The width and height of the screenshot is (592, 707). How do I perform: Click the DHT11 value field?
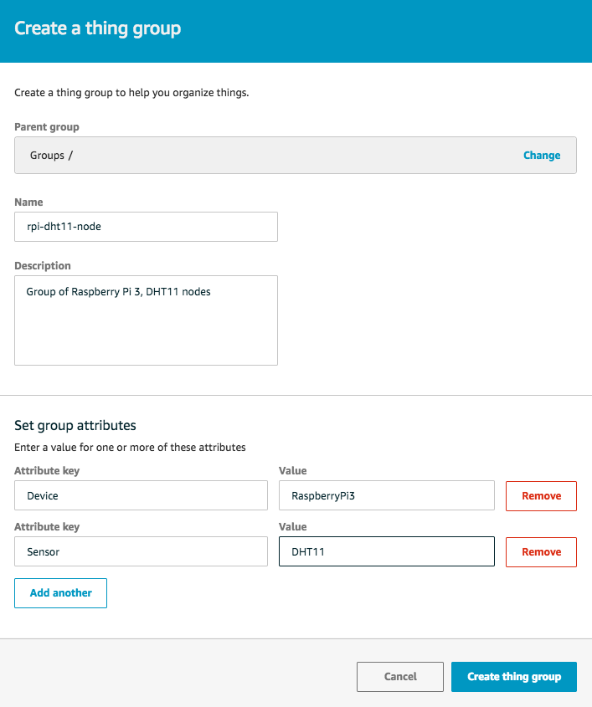click(x=387, y=551)
